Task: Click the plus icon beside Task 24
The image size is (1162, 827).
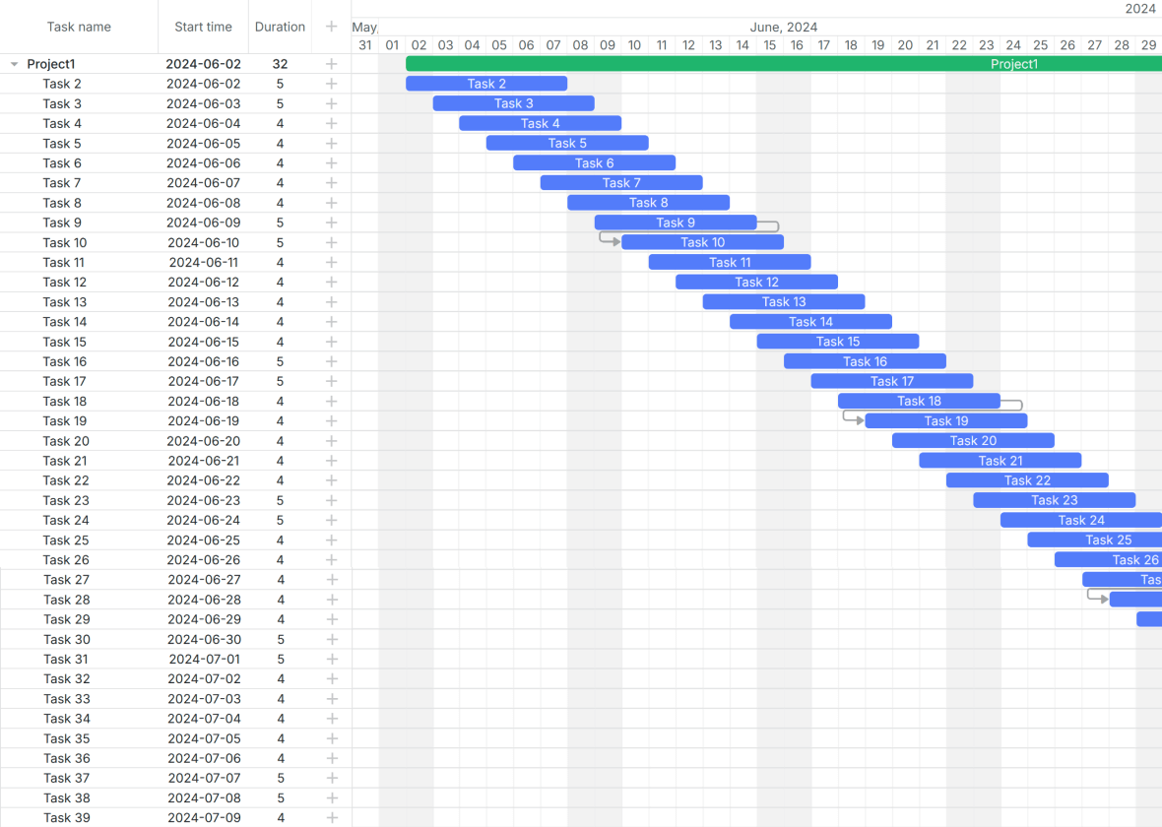Action: (x=331, y=520)
